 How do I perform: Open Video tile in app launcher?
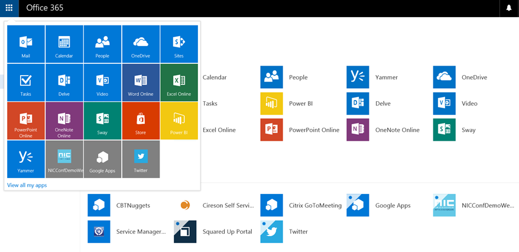(102, 82)
